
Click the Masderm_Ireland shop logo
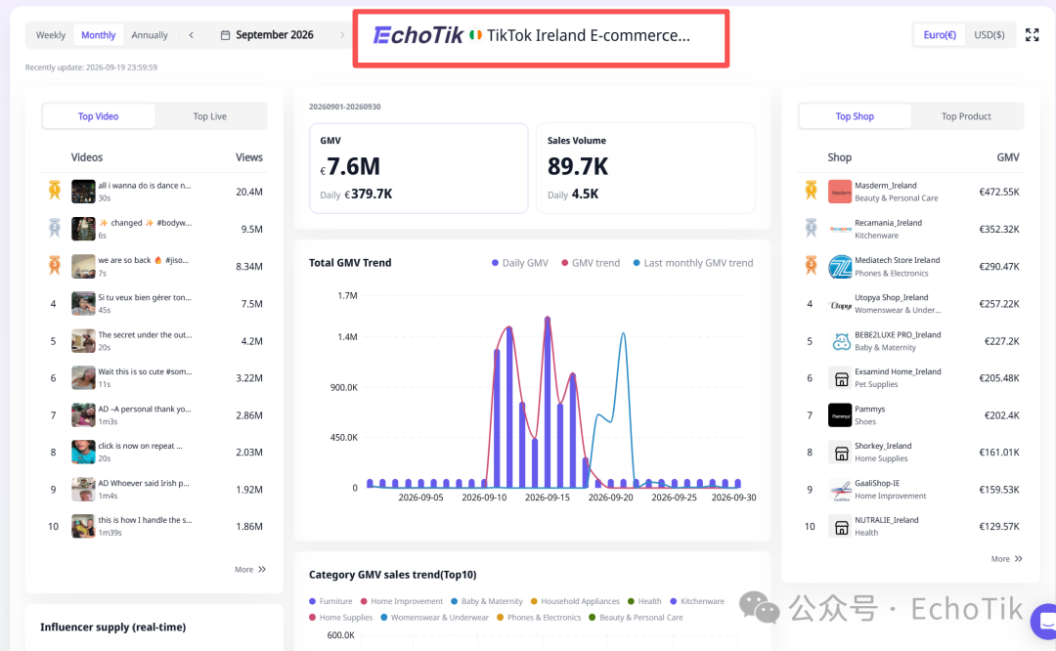[840, 192]
